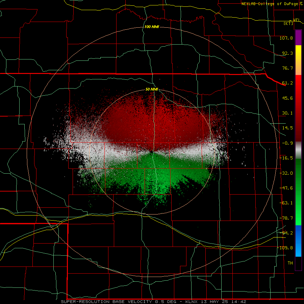
Task: Click the -78.7 value on velocity scale
Action: pyautogui.click(x=286, y=218)
